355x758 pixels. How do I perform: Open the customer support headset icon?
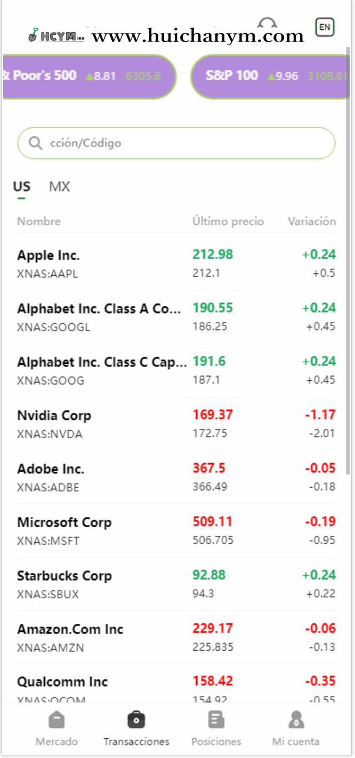(x=267, y=23)
